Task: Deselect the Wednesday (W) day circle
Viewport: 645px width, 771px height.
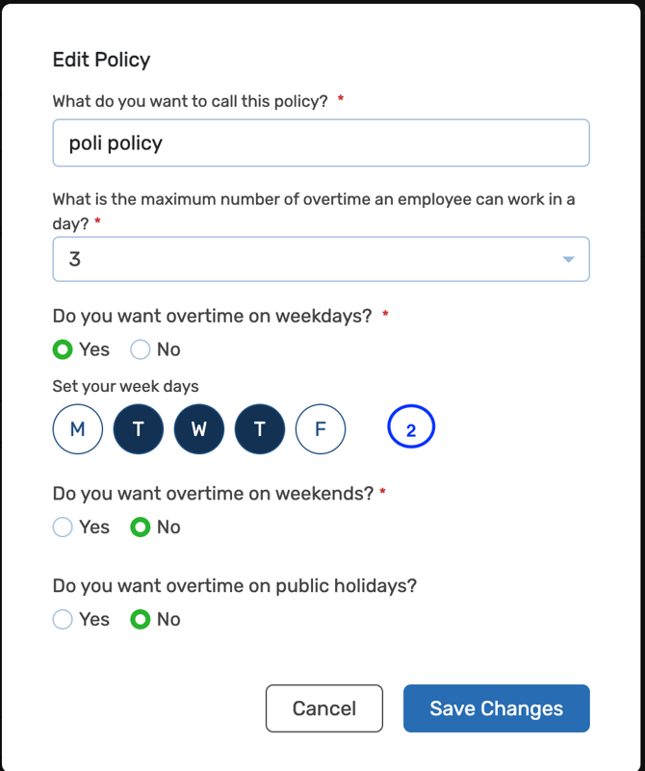Action: 199,429
